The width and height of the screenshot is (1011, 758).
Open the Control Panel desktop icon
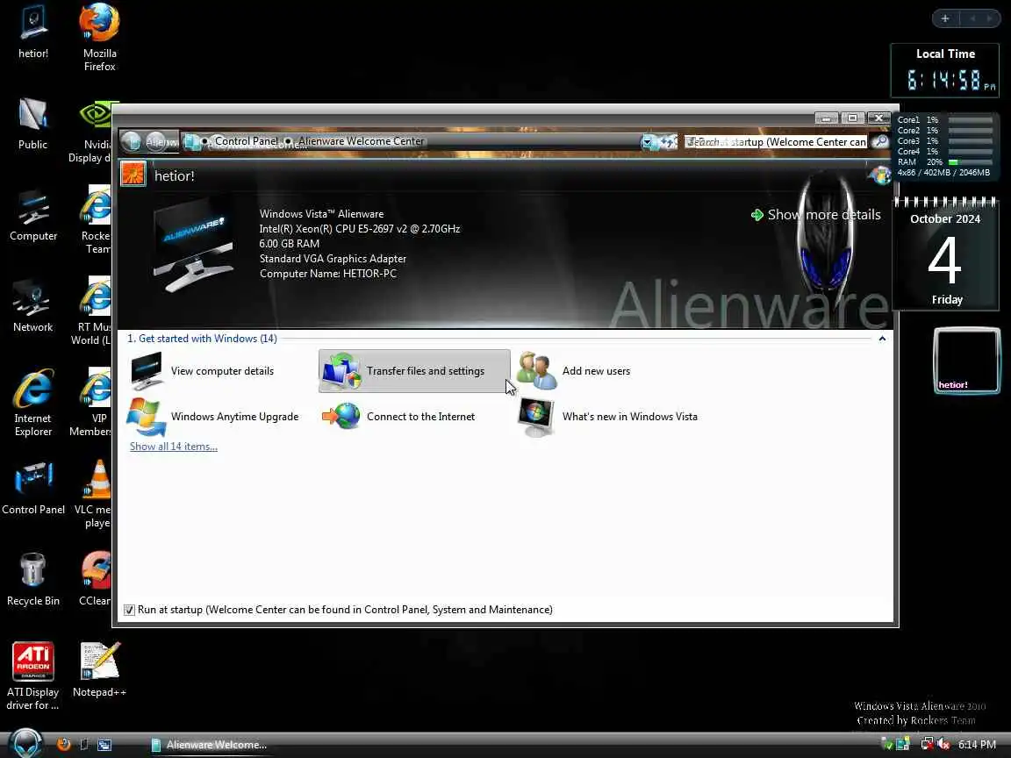tap(32, 489)
